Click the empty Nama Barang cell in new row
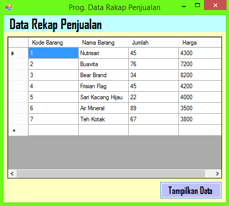The width and height of the screenshot is (229, 206). point(103,130)
